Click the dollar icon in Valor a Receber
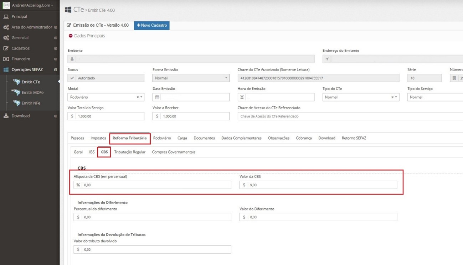Image resolution: width=463 pixels, height=265 pixels. click(157, 116)
